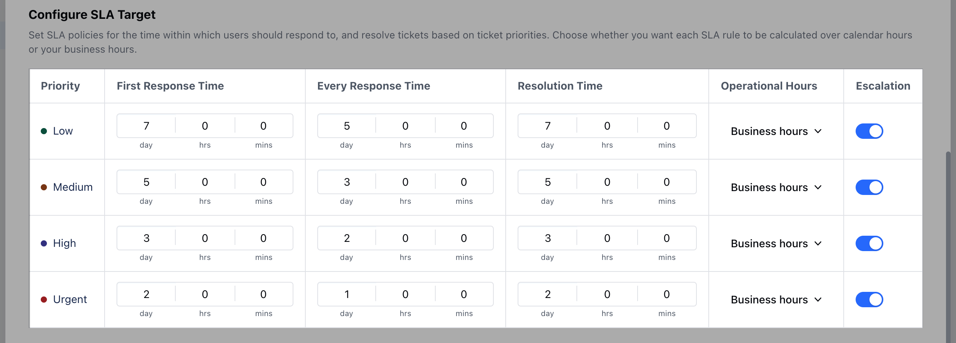Open Low priority operational hours dropdown
Image resolution: width=956 pixels, height=343 pixels.
click(x=776, y=131)
